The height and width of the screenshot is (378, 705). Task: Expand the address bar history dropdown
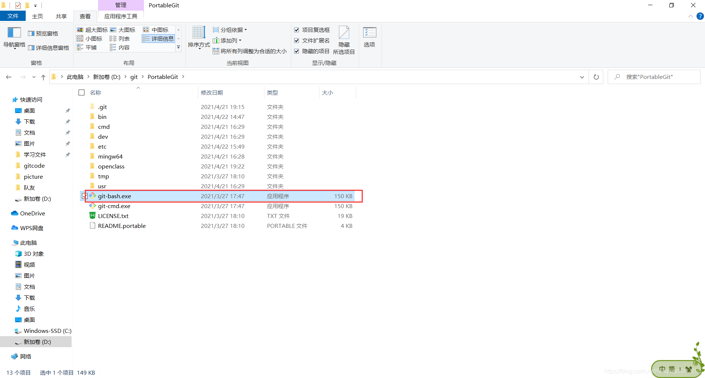(582, 77)
